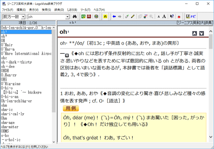Open the ツール(T) menu
This screenshot has height=149, width=214.
point(86,10)
